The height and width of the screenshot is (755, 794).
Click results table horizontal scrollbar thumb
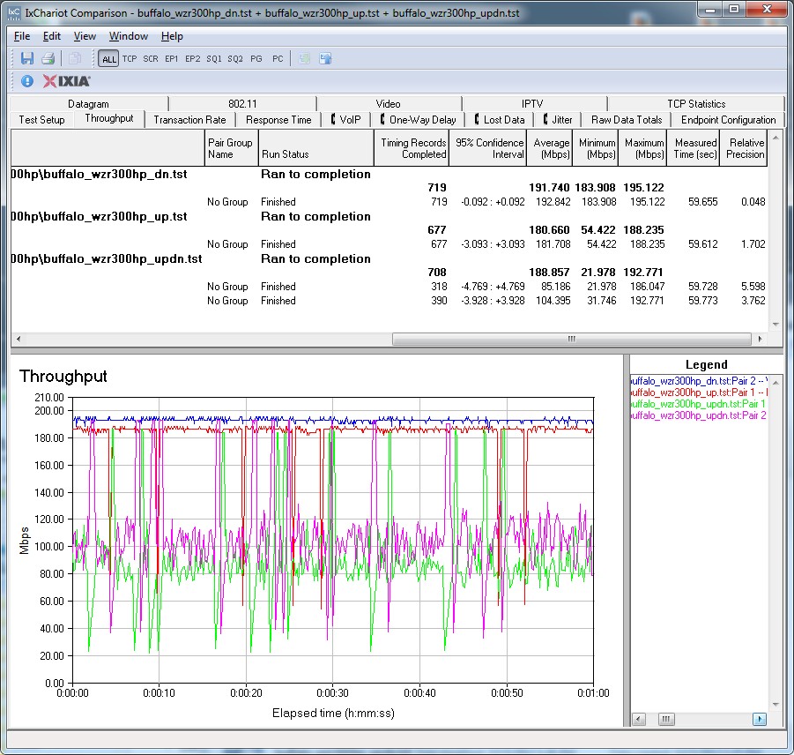572,339
